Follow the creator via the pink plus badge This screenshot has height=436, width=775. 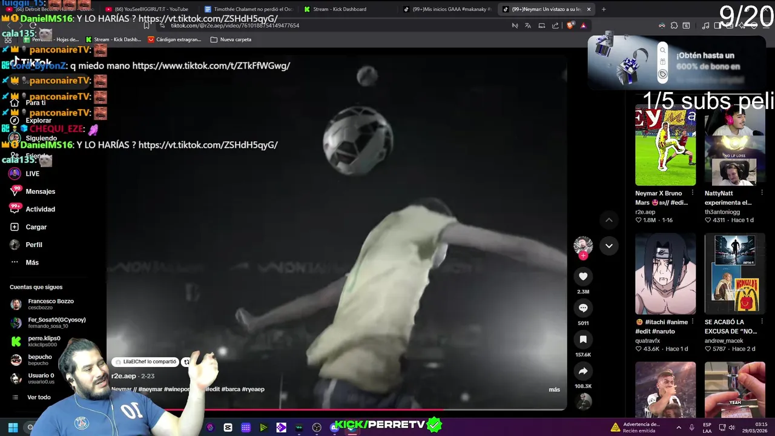[583, 256]
